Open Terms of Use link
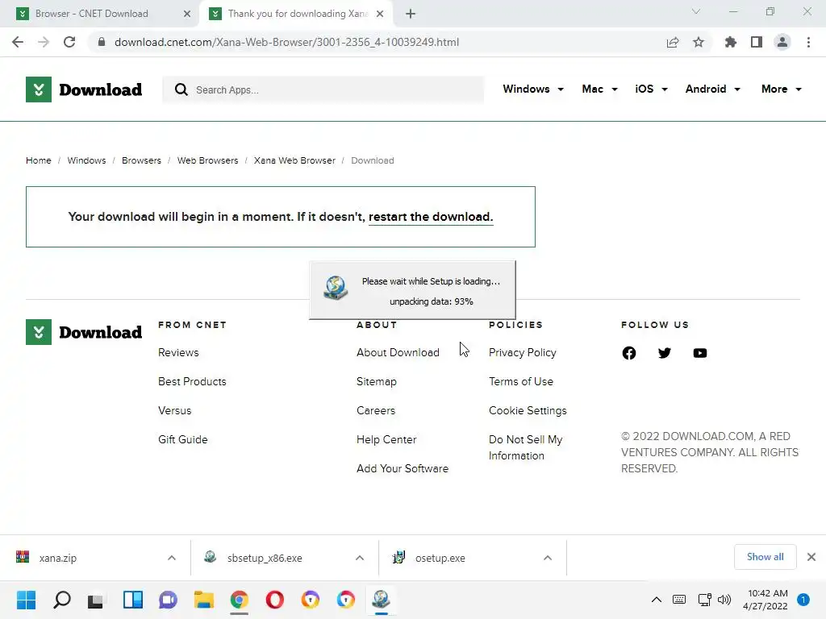 click(521, 381)
